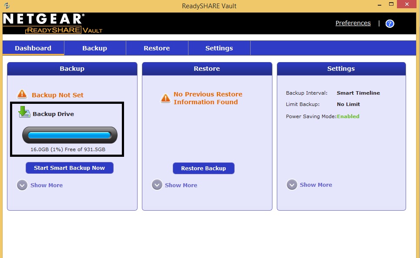Expand Show More chevron in Restore panel
This screenshot has height=258, width=420.
(157, 185)
